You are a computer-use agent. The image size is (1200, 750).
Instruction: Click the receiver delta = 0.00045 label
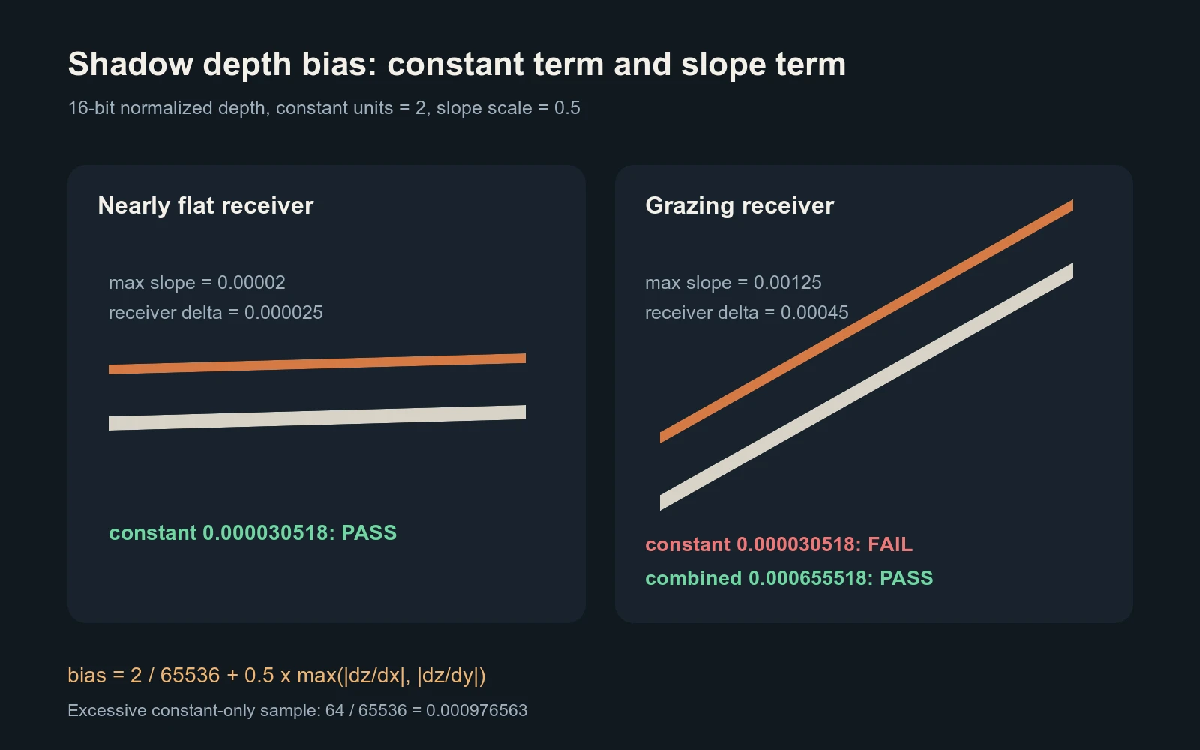(x=747, y=313)
